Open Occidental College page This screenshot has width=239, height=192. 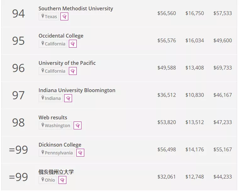pyautogui.click(x=61, y=36)
